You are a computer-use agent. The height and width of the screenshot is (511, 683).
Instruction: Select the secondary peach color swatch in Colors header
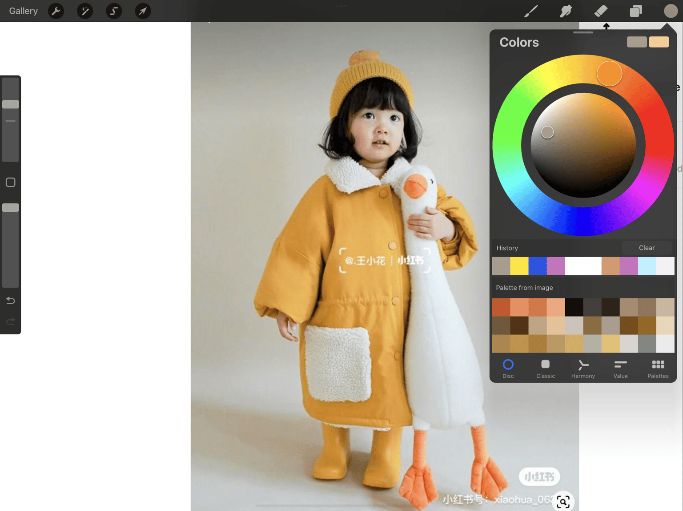pyautogui.click(x=659, y=42)
